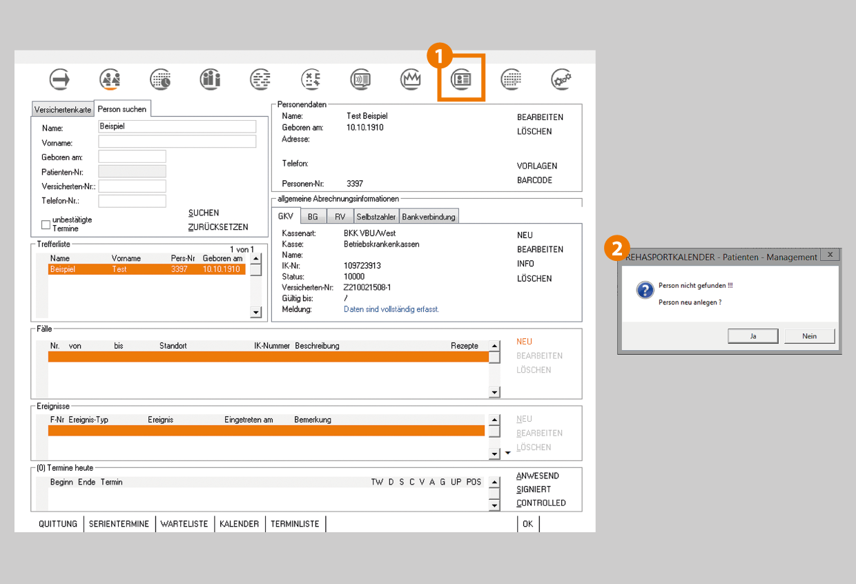
Task: Open the persons management toolbar icon
Action: point(110,79)
